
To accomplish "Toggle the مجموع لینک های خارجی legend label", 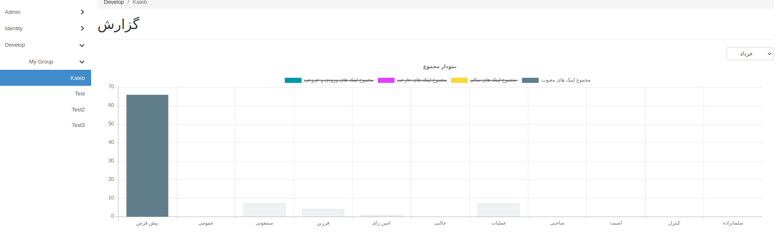I will tap(422, 80).
